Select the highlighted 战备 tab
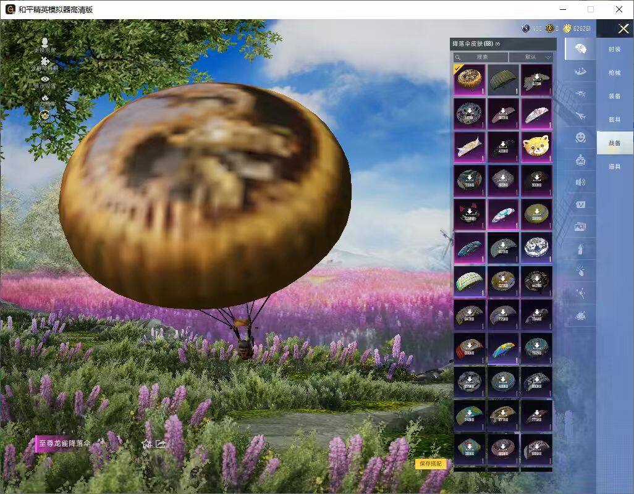The width and height of the screenshot is (634, 494). click(x=615, y=143)
